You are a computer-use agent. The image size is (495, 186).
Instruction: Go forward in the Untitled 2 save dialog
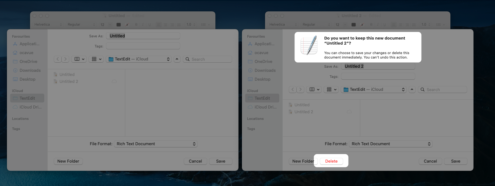(x=300, y=90)
